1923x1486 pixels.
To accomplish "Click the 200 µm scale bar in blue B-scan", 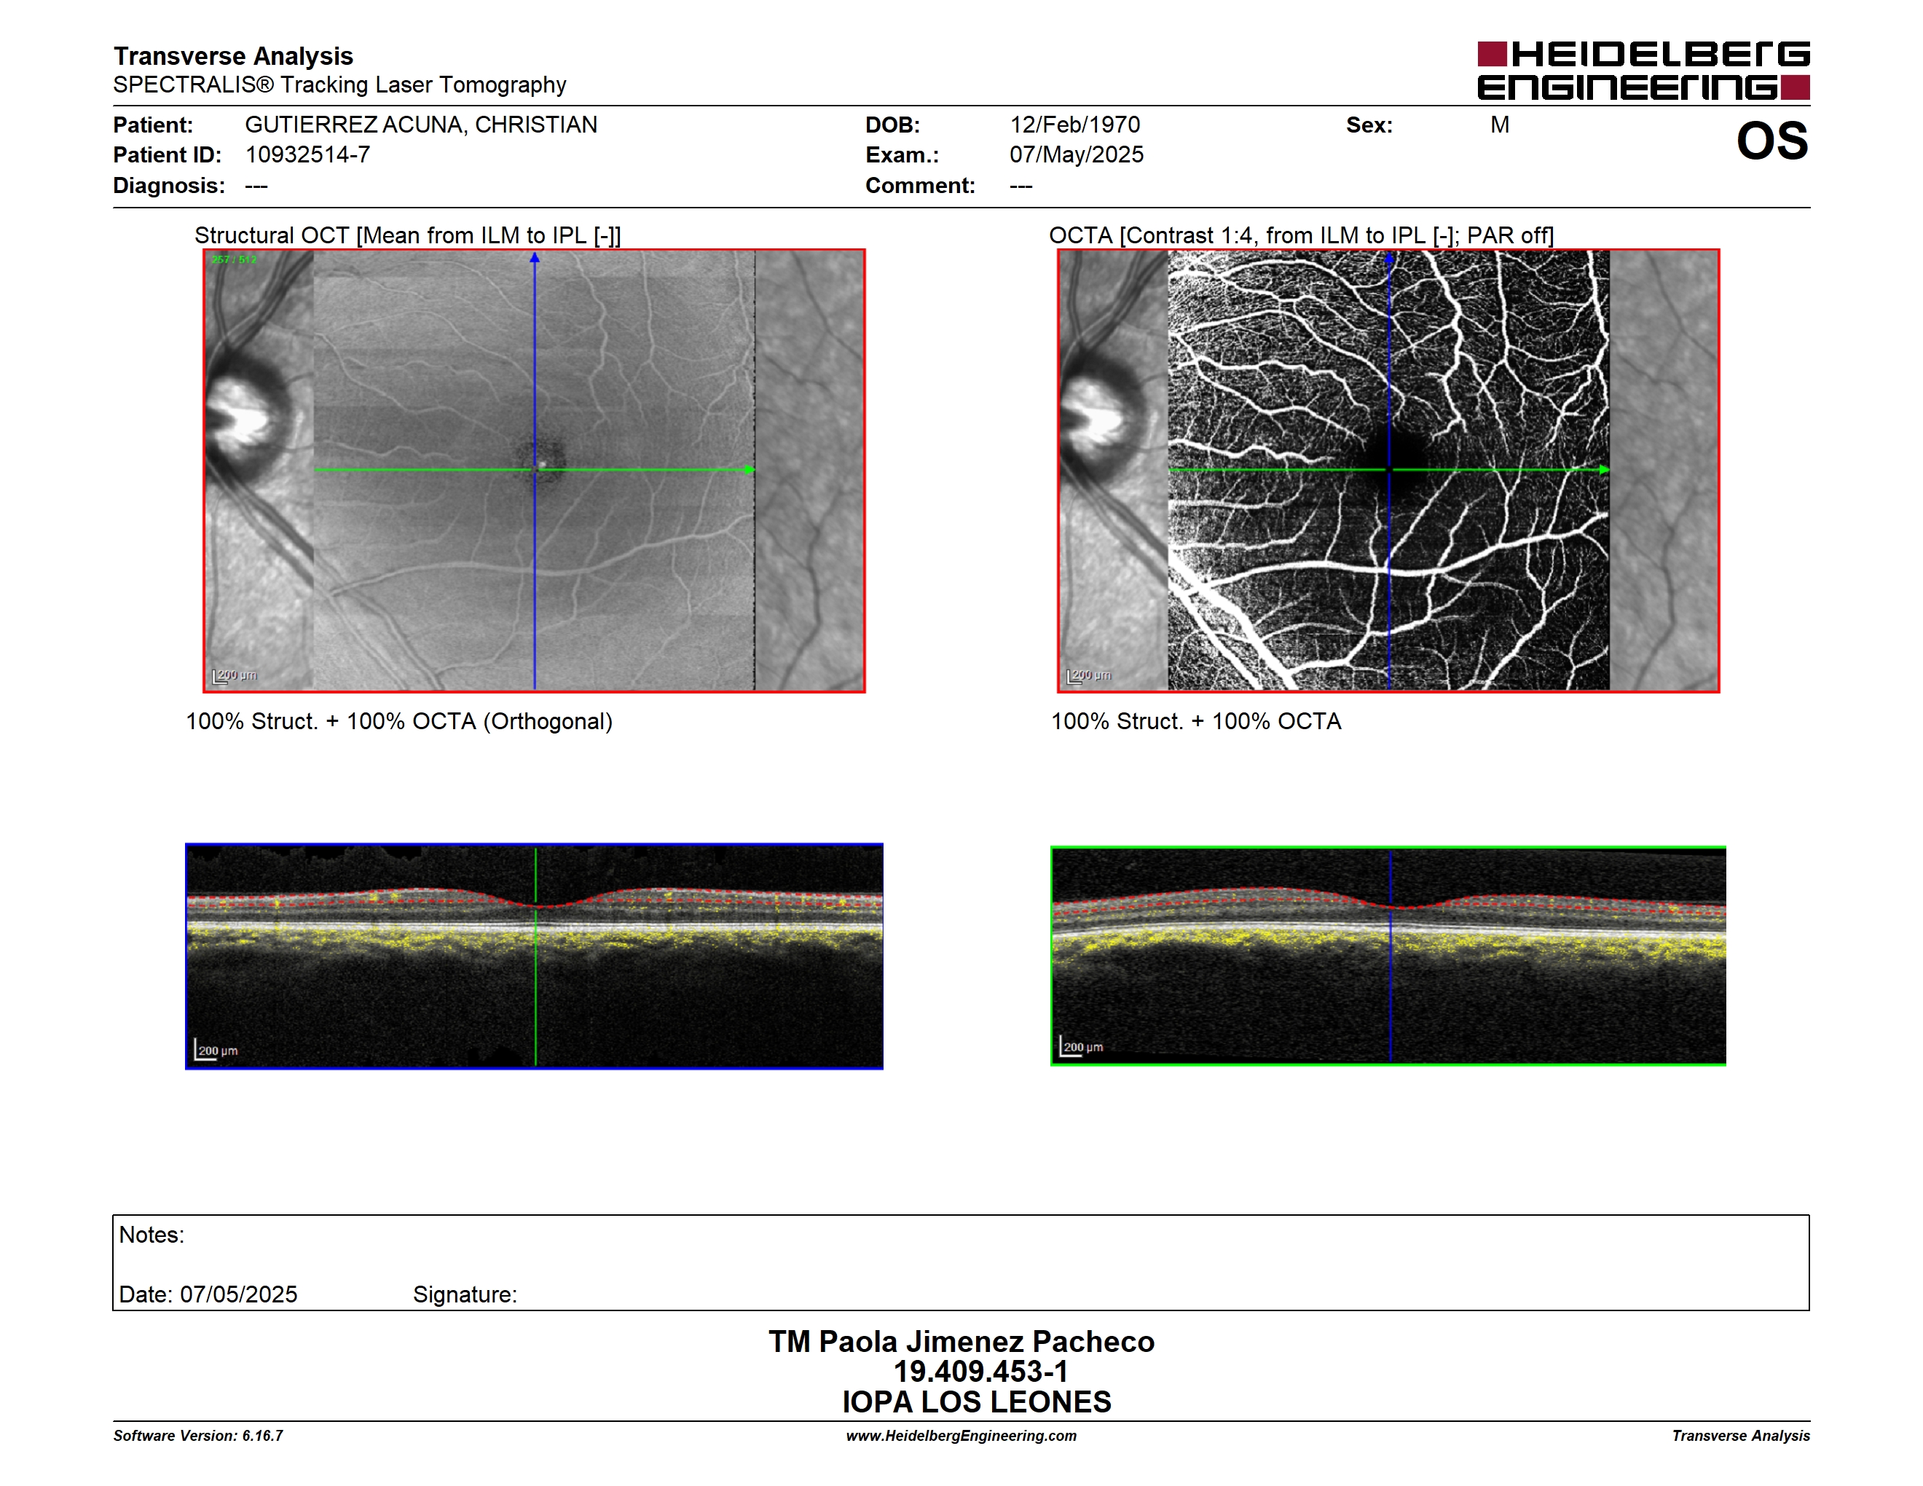I will (216, 1050).
